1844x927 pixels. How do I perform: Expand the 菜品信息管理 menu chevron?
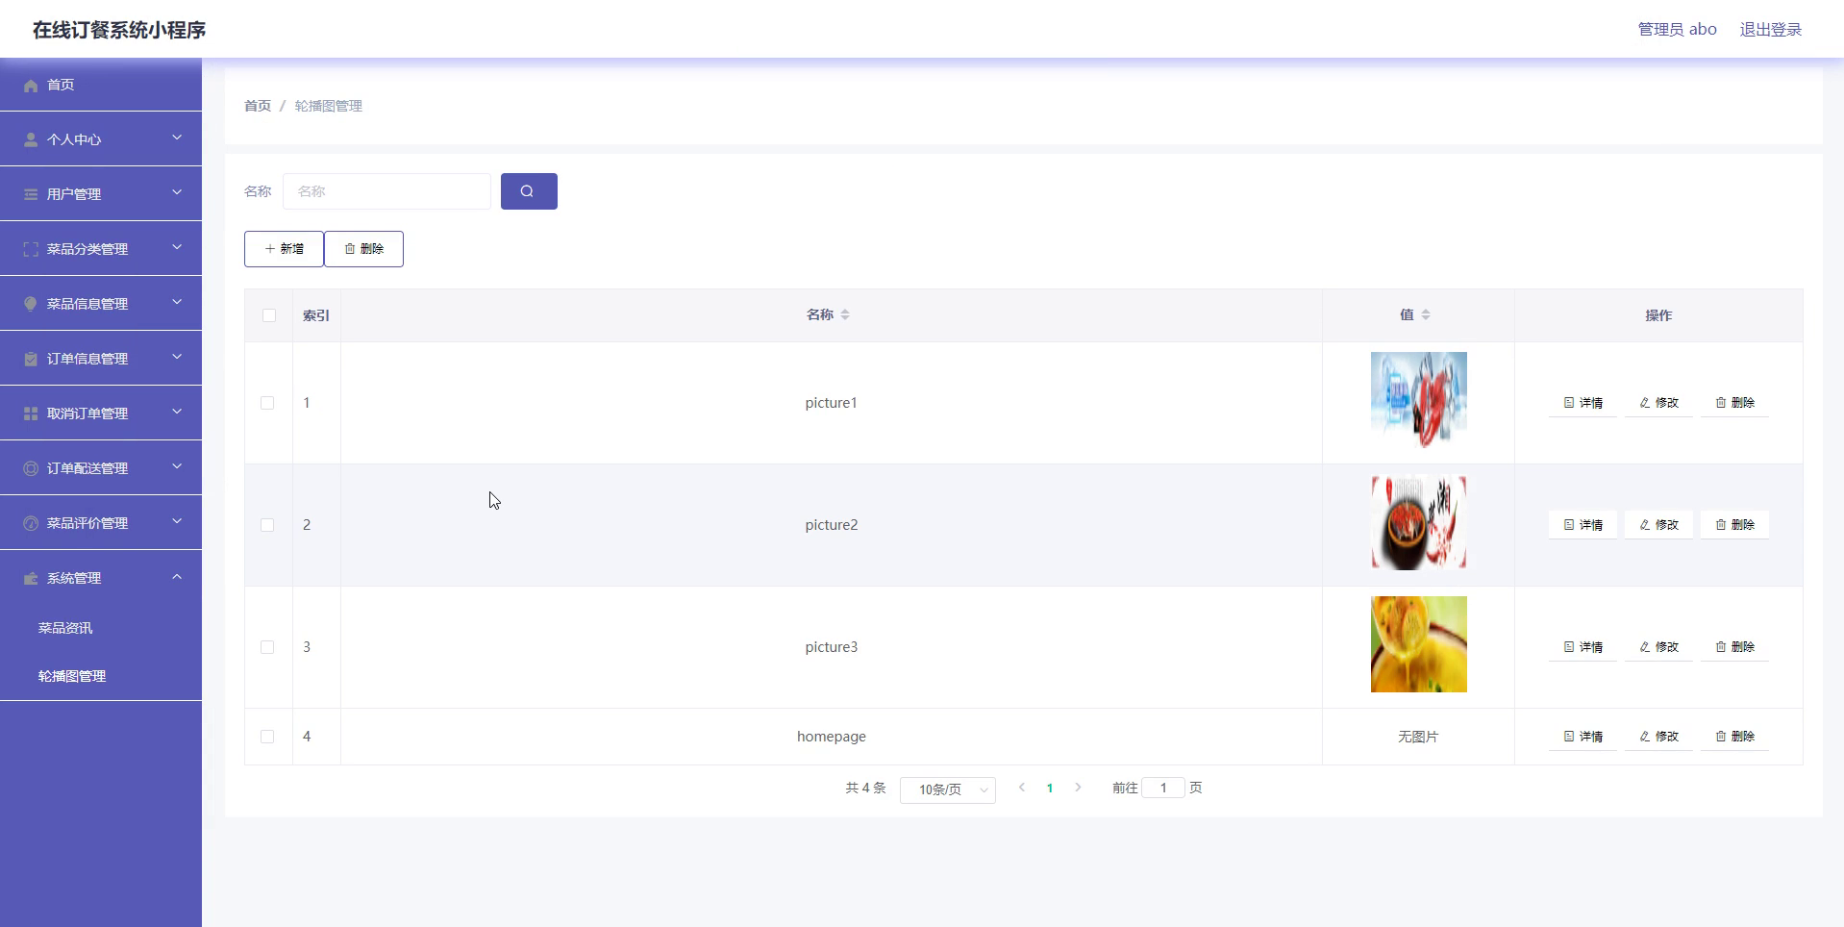(177, 303)
